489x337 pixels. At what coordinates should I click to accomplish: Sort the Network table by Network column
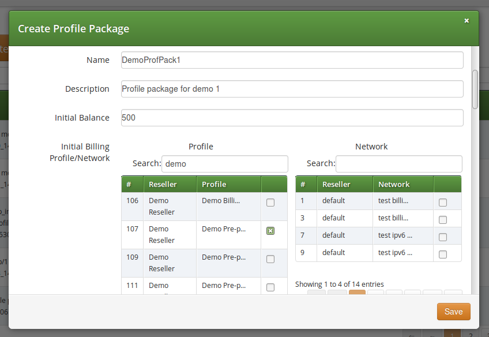pos(394,184)
